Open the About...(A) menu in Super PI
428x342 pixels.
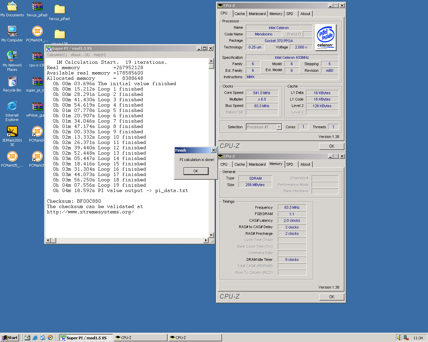click(x=80, y=55)
